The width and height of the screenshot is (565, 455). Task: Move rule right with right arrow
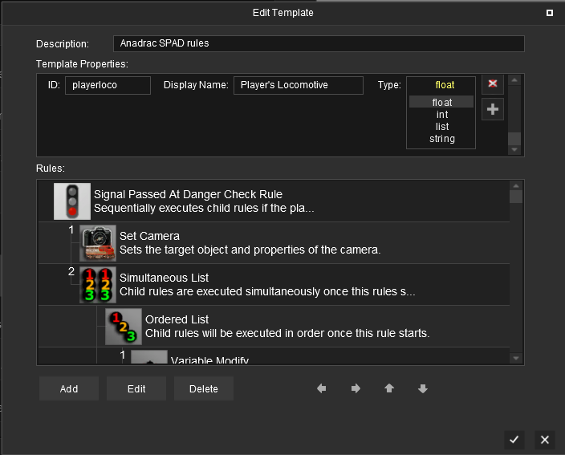point(356,388)
